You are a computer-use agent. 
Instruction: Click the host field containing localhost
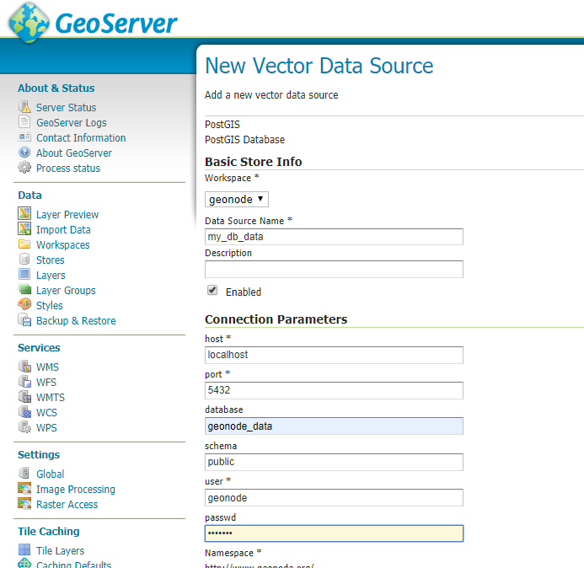(x=334, y=355)
